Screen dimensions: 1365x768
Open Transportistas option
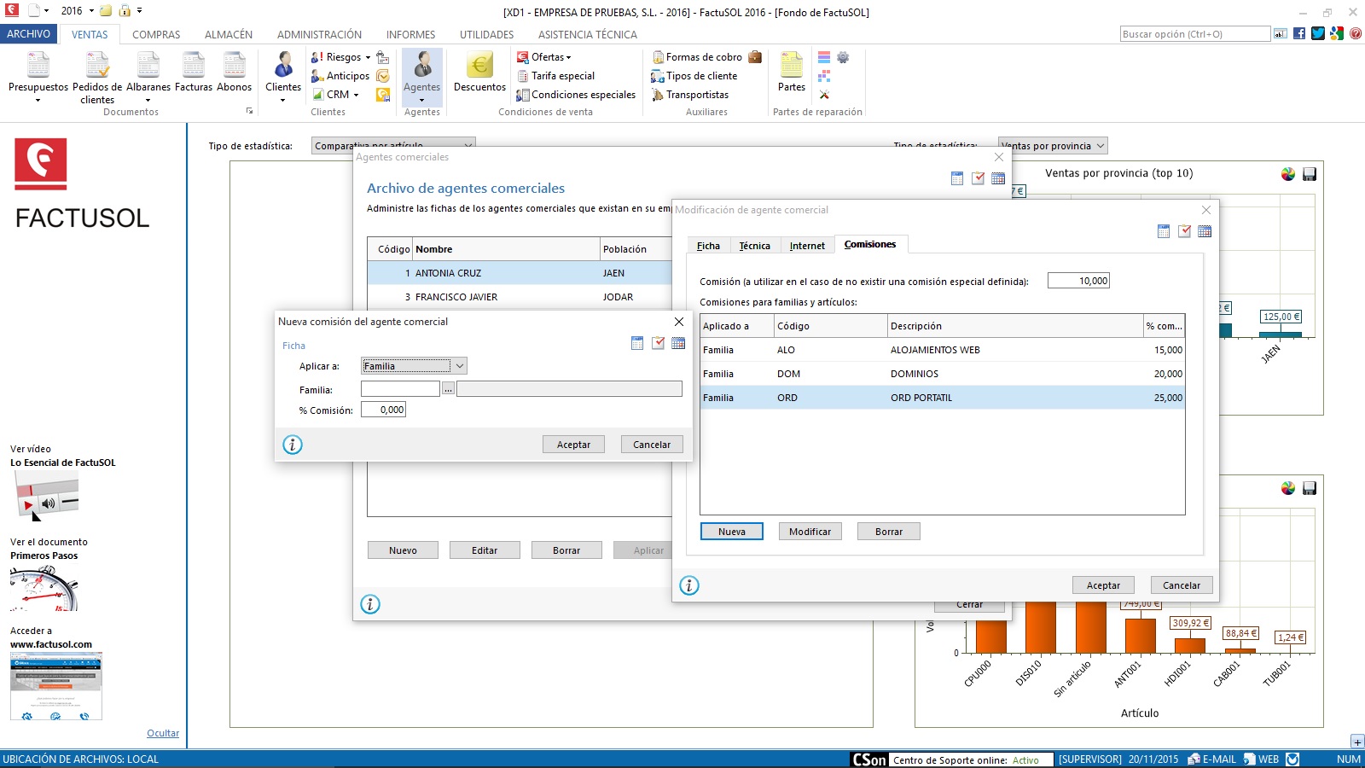(x=690, y=95)
